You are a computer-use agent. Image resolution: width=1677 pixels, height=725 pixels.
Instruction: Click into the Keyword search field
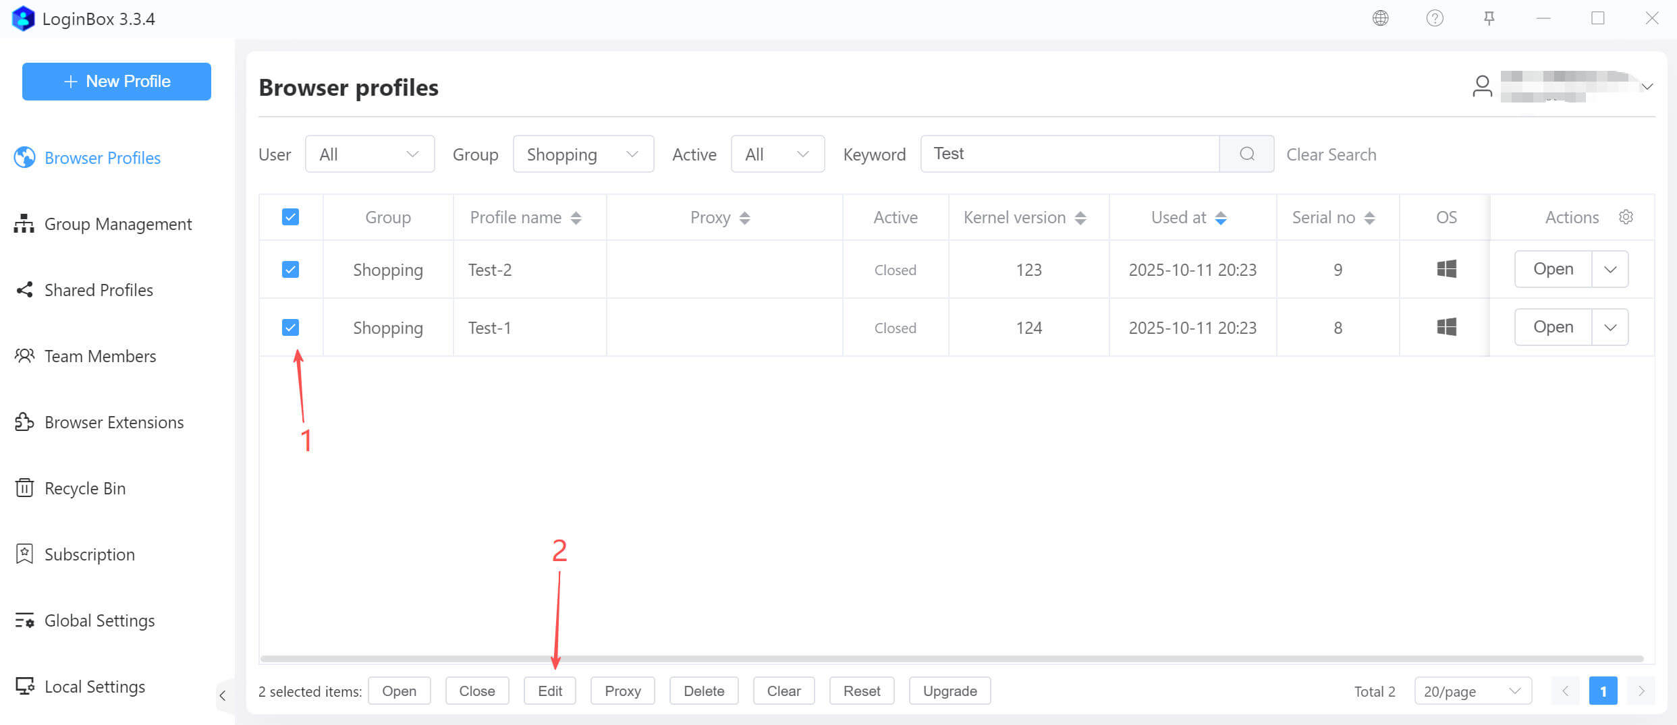[1070, 154]
